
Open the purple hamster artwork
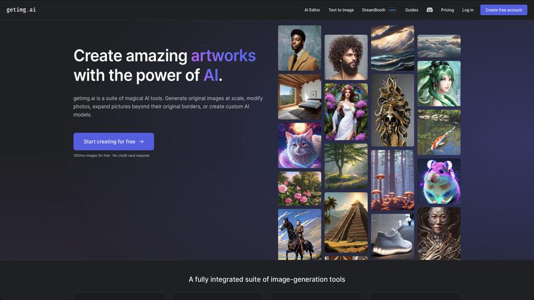point(439,181)
